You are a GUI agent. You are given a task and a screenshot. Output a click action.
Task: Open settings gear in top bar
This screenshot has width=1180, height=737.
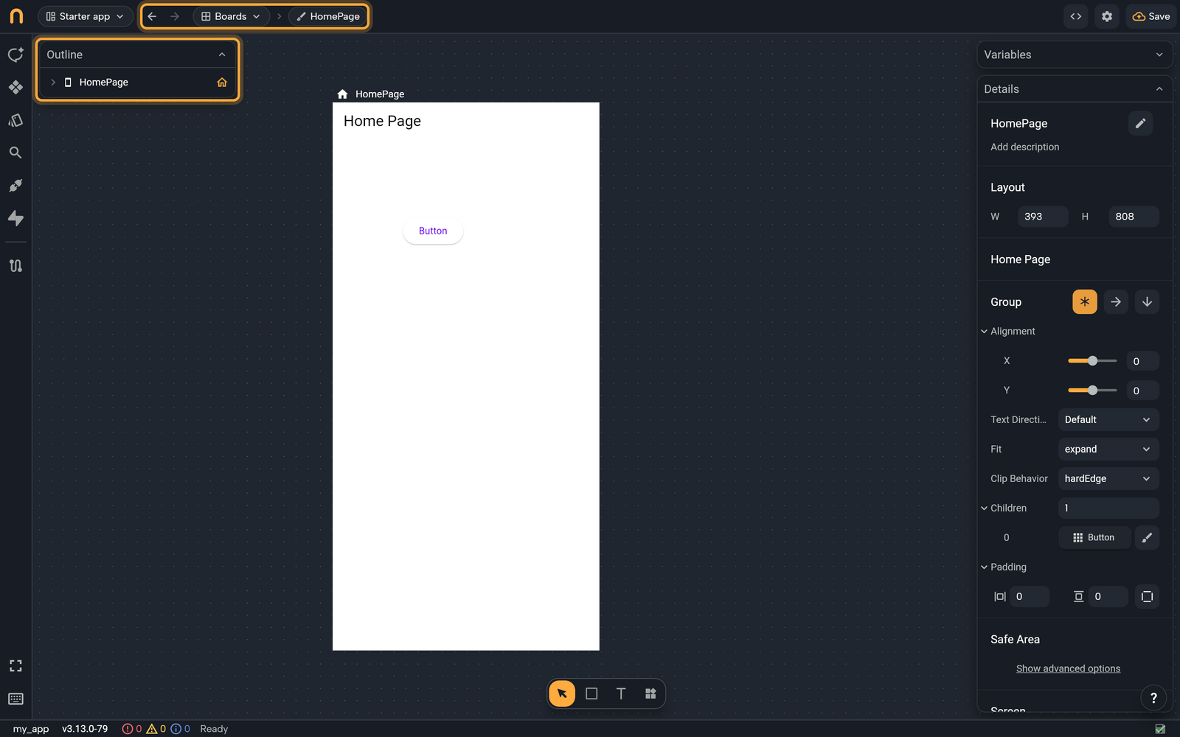1107,16
